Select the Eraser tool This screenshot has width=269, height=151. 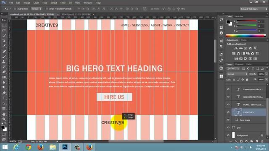(x=4, y=72)
